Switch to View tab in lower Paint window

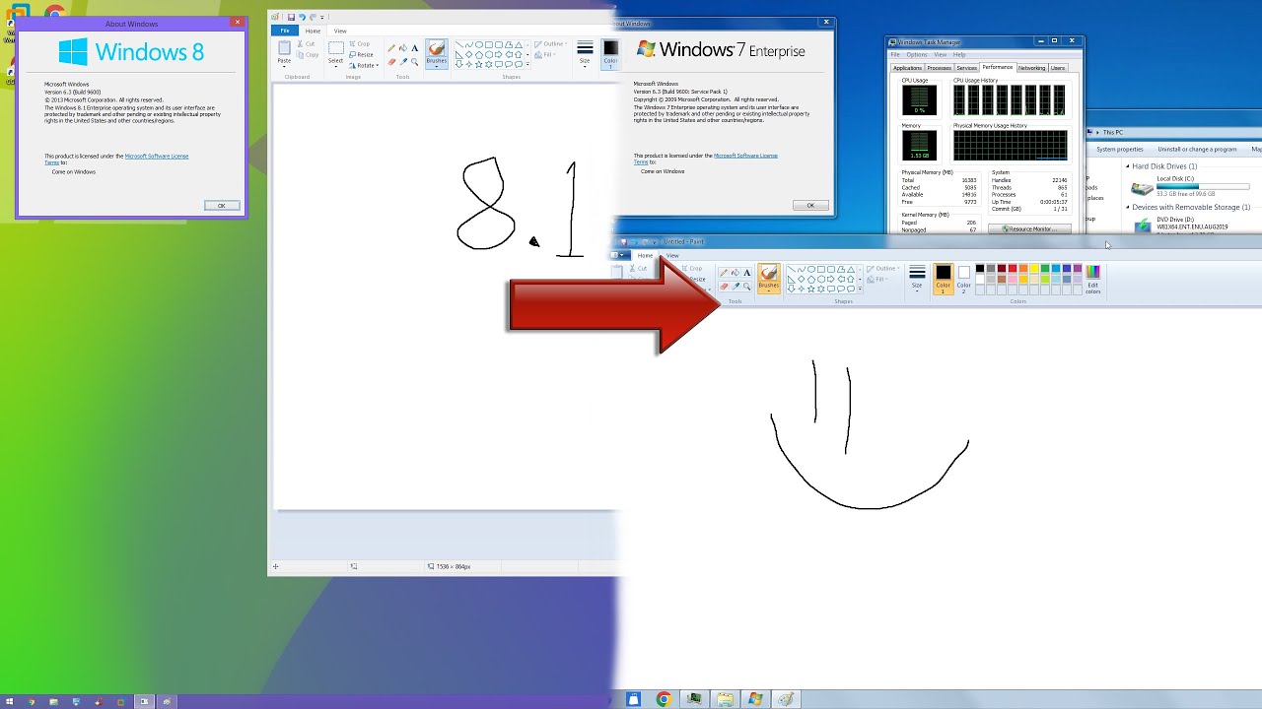click(x=672, y=255)
